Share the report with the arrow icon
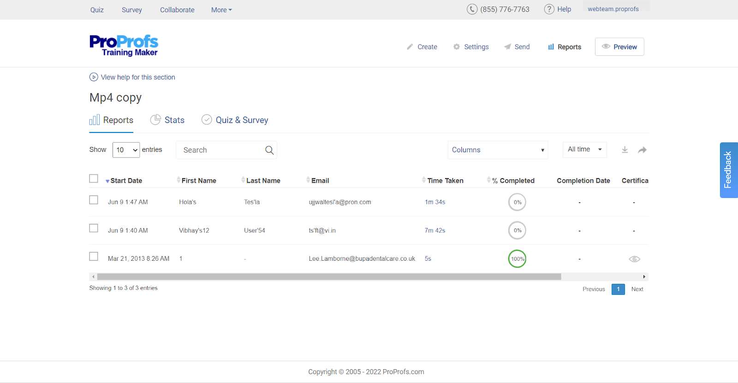This screenshot has width=738, height=383. tap(642, 150)
